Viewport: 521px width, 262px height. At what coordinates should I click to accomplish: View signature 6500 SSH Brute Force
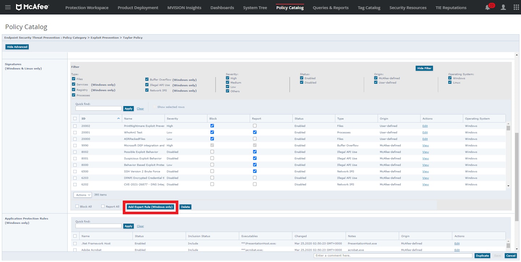425,171
